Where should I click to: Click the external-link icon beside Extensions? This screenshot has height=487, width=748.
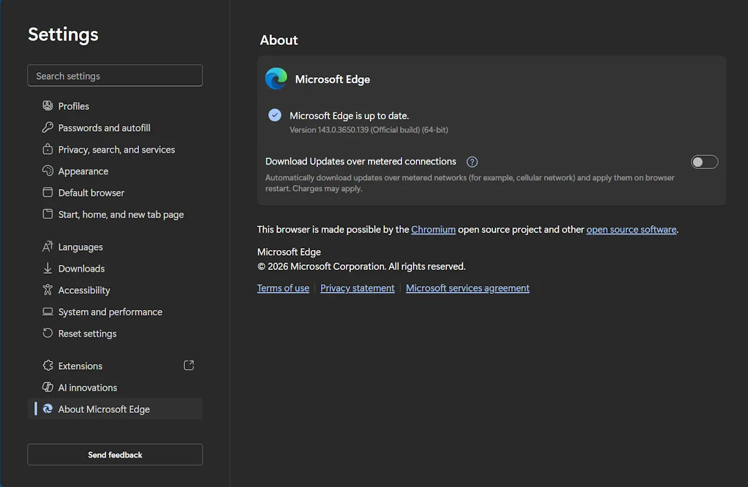189,365
